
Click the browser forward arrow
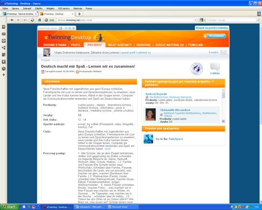point(18,20)
